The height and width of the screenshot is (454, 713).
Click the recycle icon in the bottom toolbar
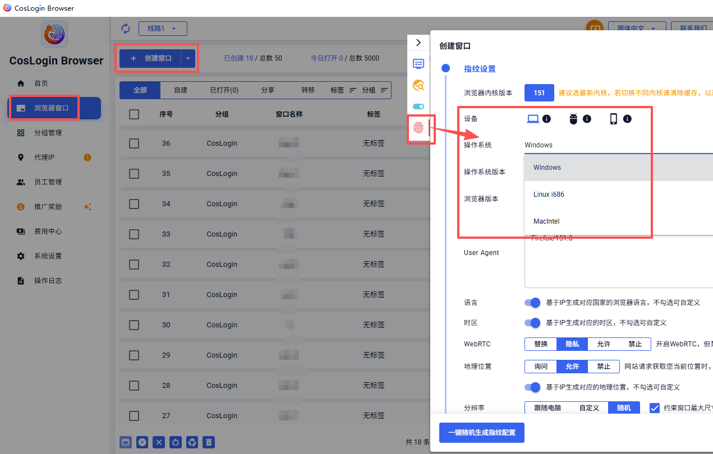pos(192,442)
